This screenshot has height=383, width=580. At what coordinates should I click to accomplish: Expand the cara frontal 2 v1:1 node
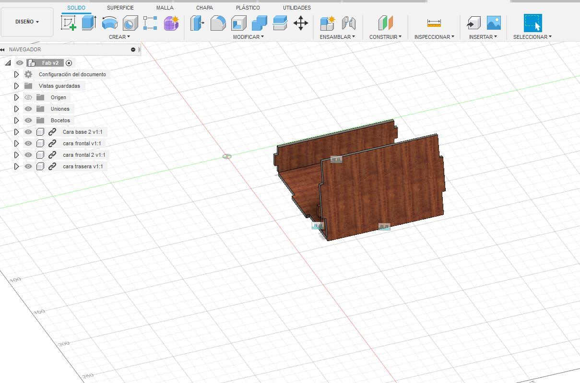click(x=16, y=155)
